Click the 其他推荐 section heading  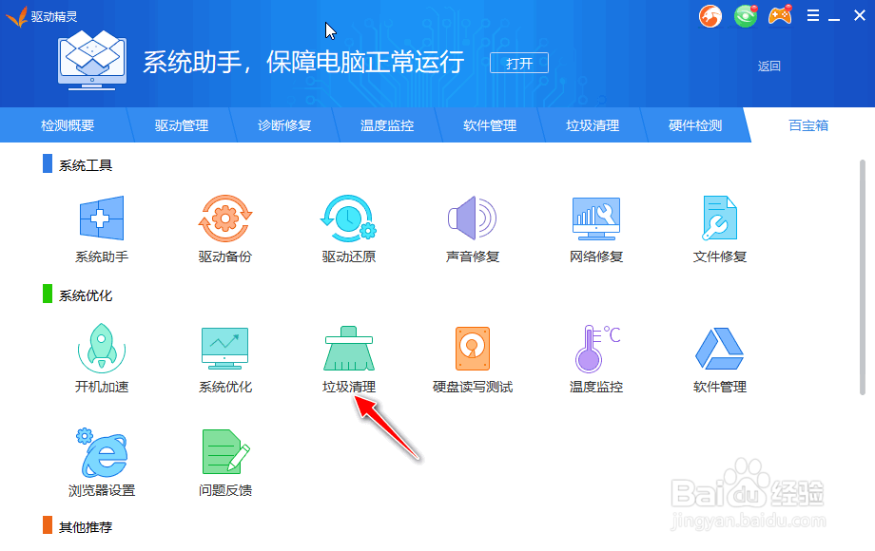point(86,526)
